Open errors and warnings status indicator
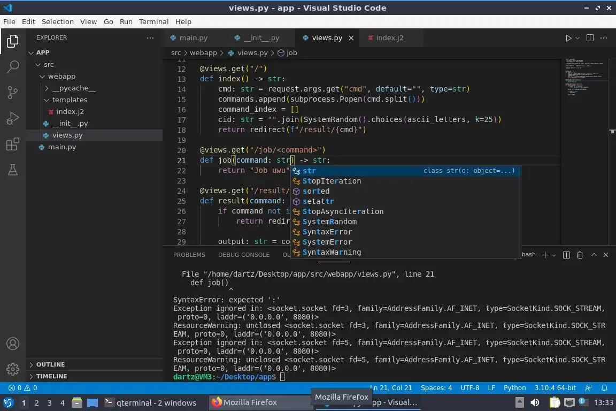The image size is (616, 411). click(x=23, y=388)
